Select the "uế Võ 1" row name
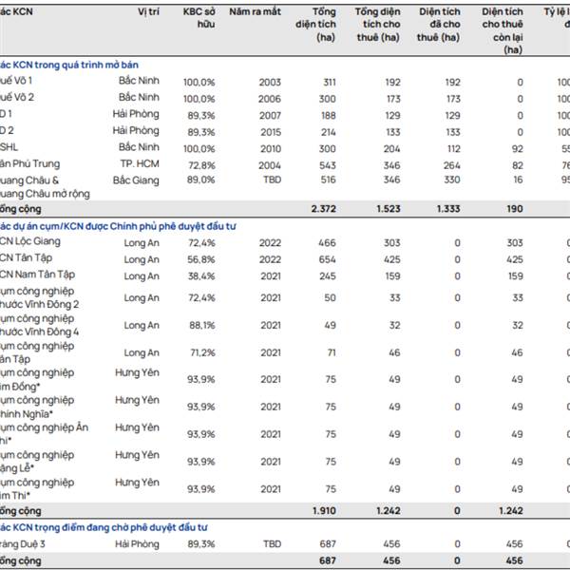 point(16,81)
